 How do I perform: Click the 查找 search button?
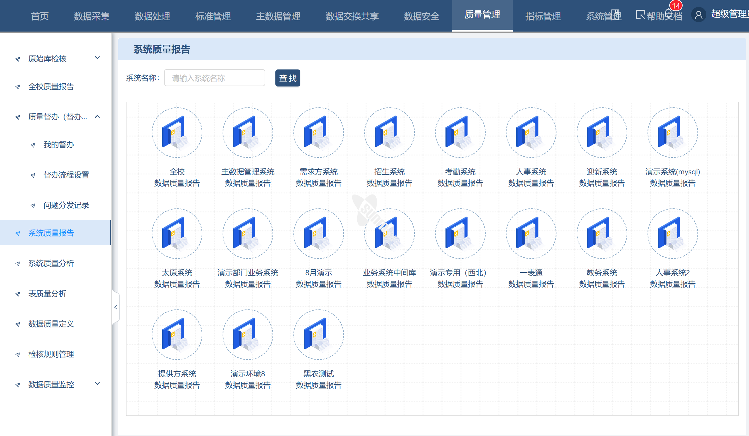point(287,78)
